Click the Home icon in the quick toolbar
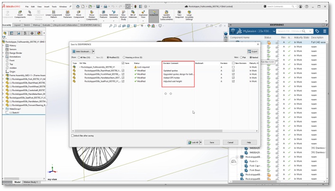Image resolution: width=335 pixels, height=191 pixels. pos(77,7)
